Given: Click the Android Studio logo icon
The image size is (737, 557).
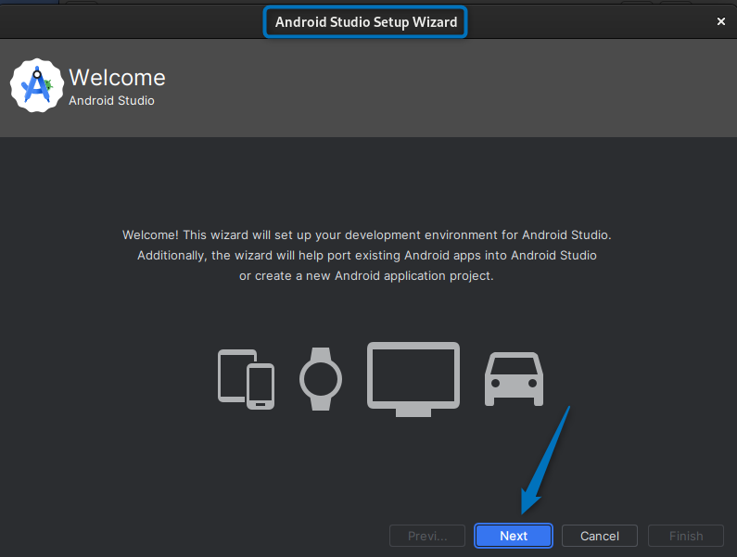Looking at the screenshot, I should point(37,85).
